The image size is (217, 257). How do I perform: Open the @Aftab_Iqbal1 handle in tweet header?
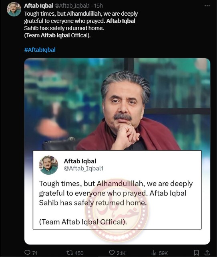pos(72,6)
